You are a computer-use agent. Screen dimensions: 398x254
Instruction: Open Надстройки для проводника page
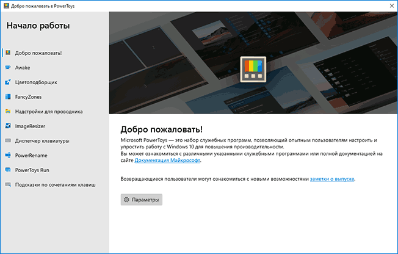tap(54, 112)
